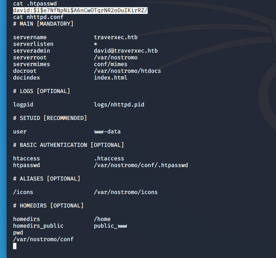Click the /icons alias path /var/nostromo/icons

click(126, 192)
